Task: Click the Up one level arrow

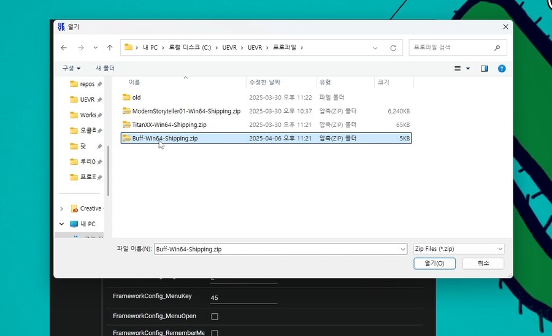Action: (x=110, y=48)
